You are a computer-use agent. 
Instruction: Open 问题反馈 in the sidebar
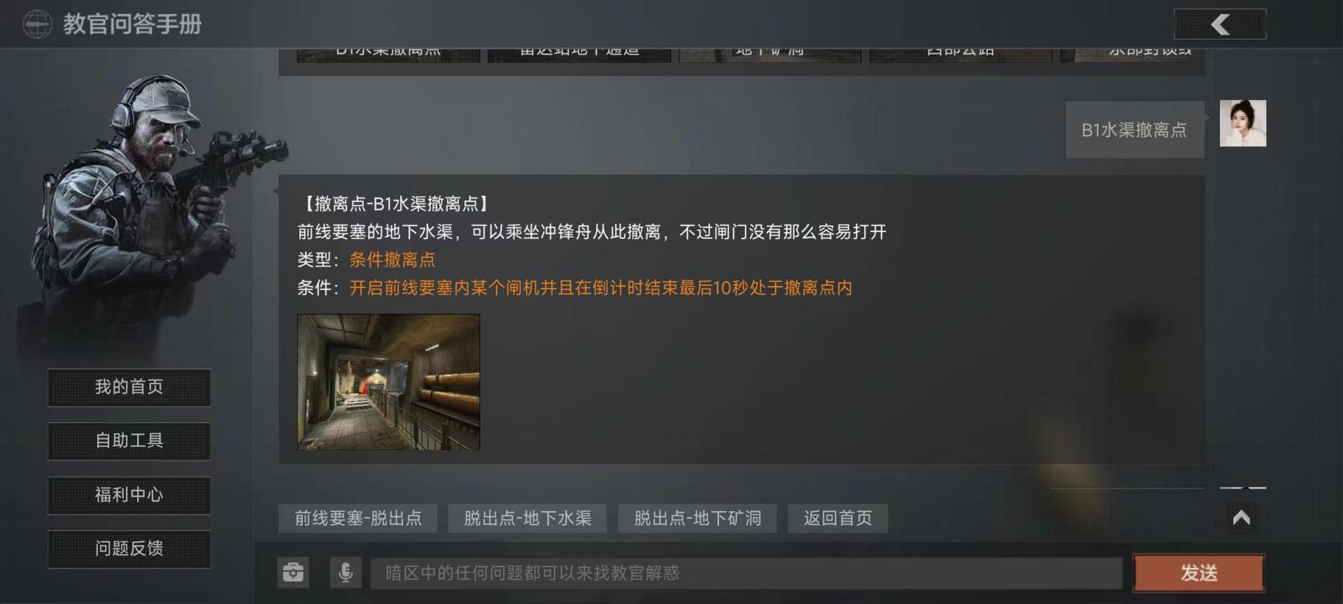[x=129, y=549]
